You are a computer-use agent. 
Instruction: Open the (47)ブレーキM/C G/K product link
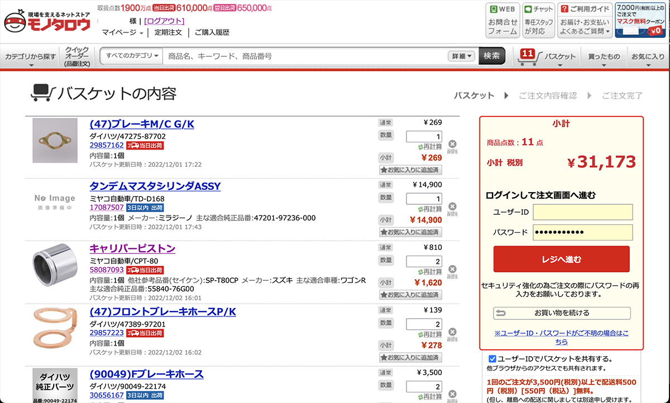coord(142,124)
